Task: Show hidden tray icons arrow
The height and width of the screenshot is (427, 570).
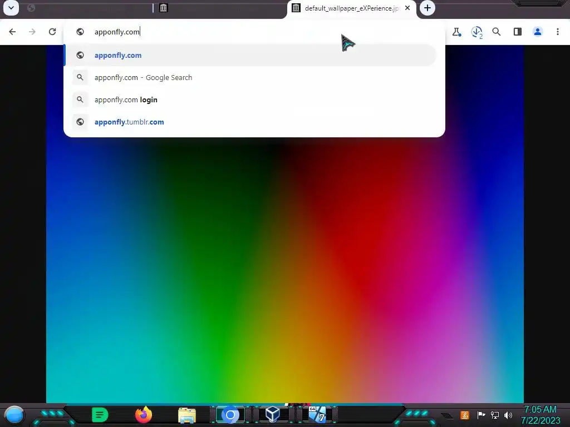Action: pos(448,415)
